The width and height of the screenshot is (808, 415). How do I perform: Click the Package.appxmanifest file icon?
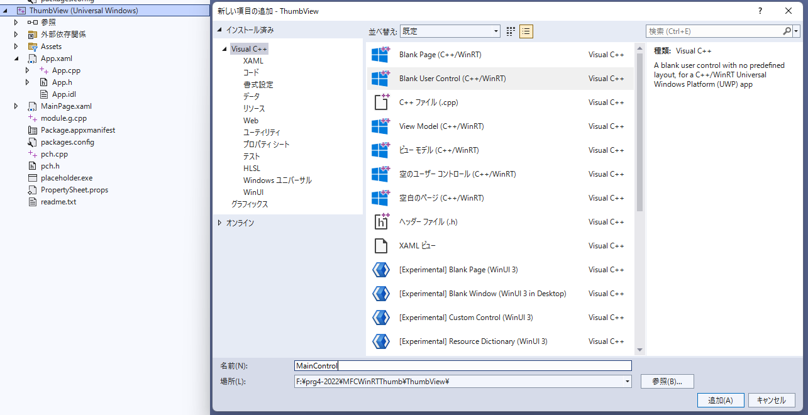[x=33, y=130]
